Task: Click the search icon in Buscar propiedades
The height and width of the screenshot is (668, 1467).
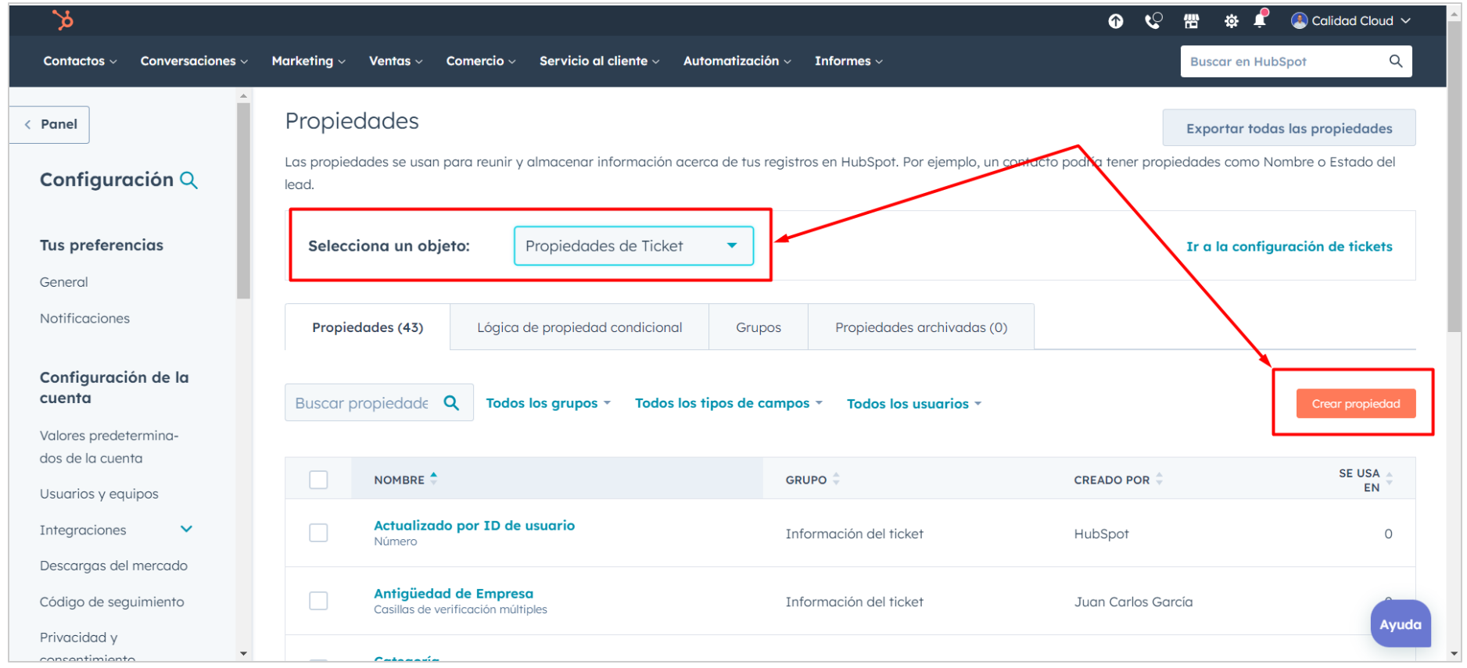Action: (x=451, y=403)
